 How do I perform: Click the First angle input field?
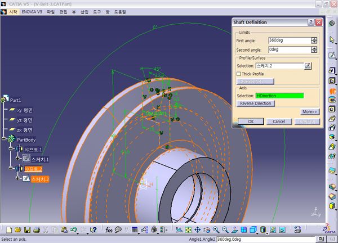pos(290,40)
